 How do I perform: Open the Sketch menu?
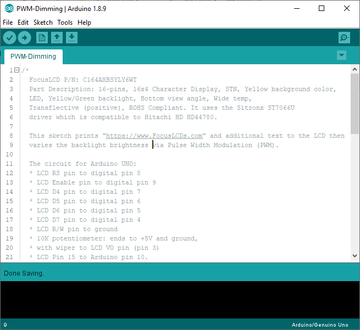tap(43, 23)
